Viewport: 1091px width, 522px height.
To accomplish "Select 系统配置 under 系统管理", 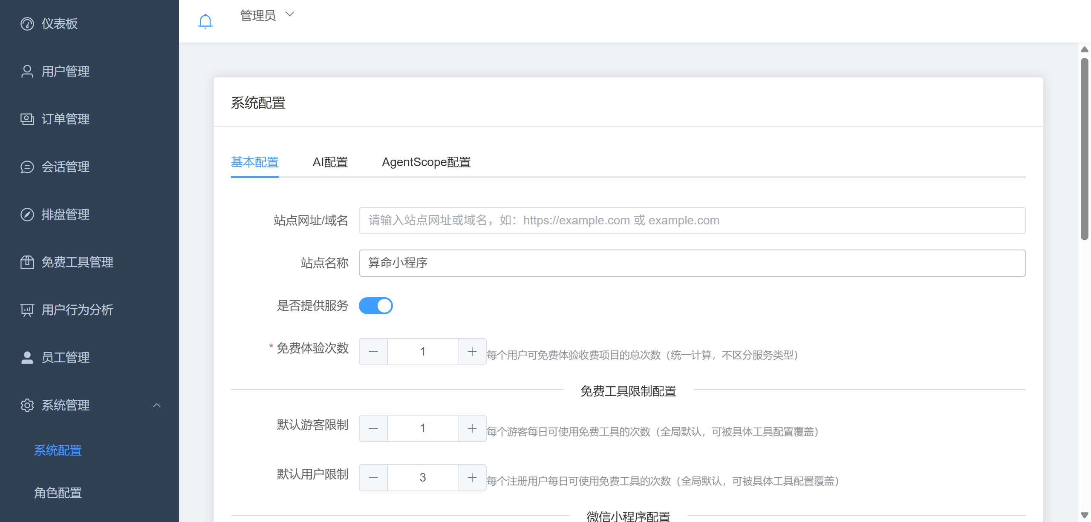I will coord(58,450).
